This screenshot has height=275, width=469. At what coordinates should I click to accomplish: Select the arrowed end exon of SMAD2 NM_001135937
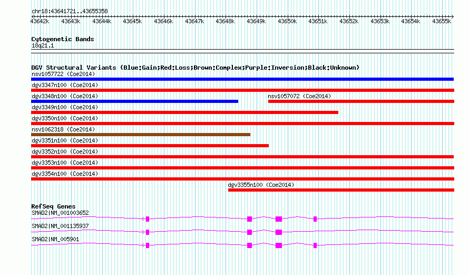click(x=147, y=232)
